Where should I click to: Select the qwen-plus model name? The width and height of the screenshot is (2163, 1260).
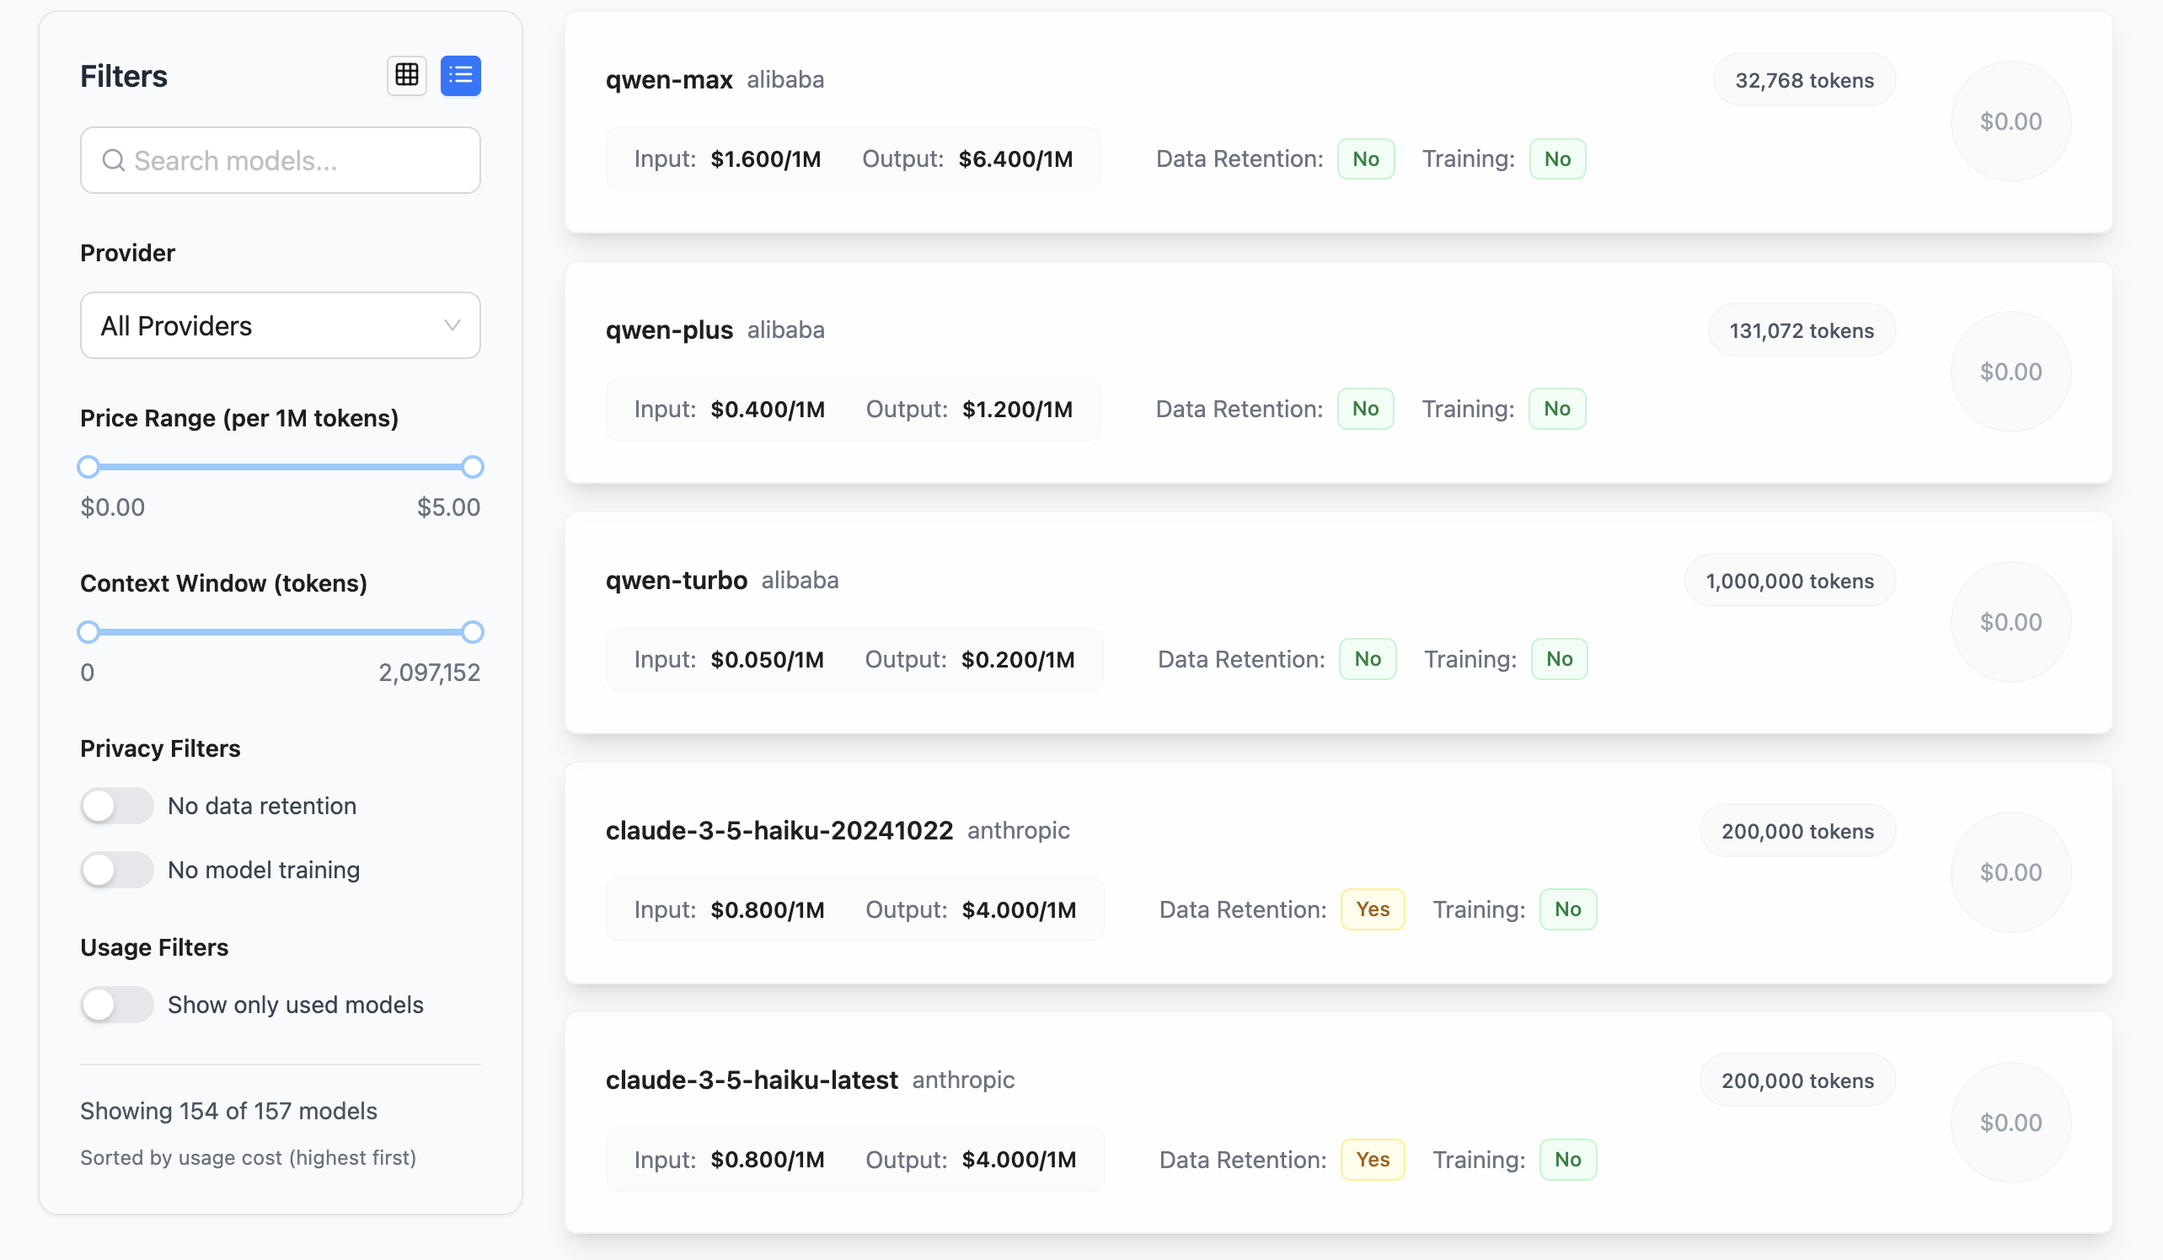tap(669, 330)
